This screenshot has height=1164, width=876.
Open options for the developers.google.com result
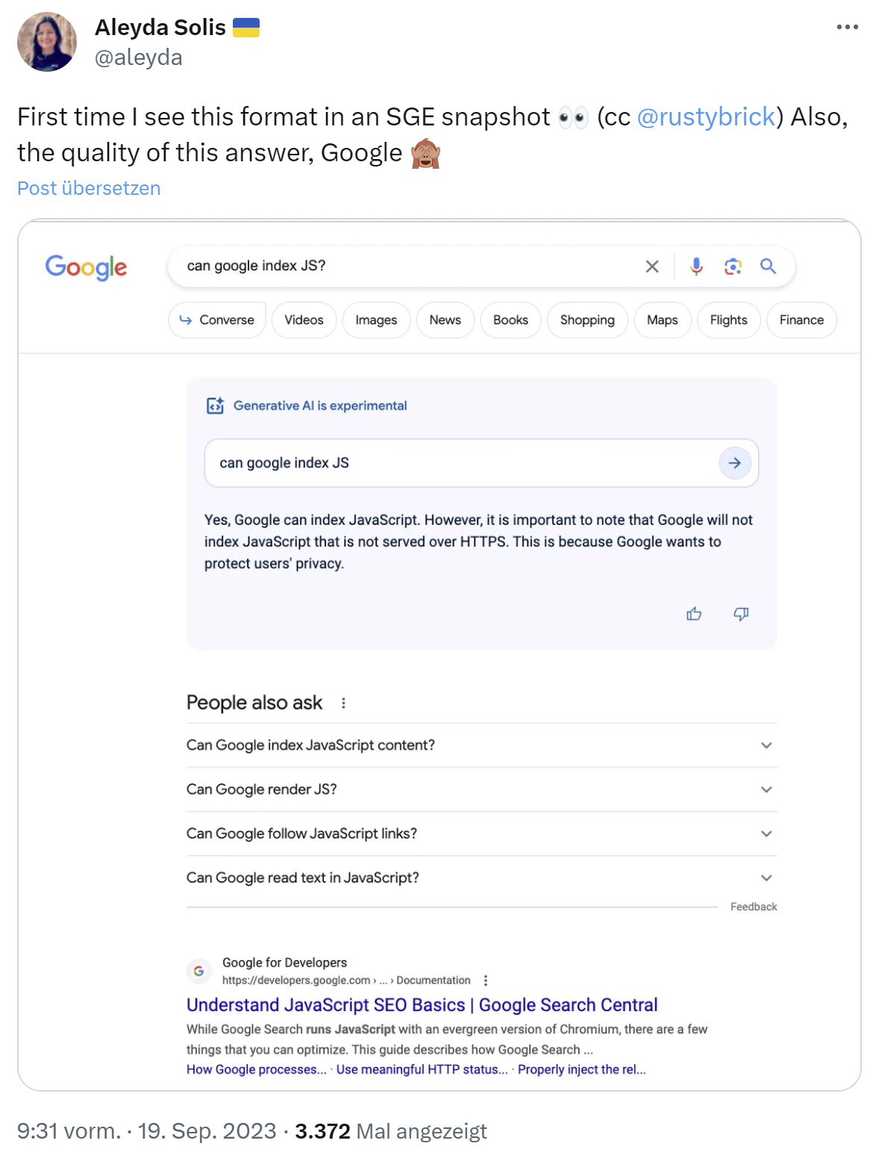pos(486,980)
